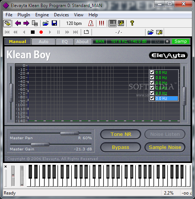The height and width of the screenshot is (199, 195).
Task: Close the keyboard bar with small x
Action: 6,166
